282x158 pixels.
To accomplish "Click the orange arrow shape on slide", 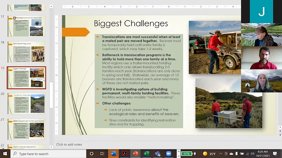I will click(x=76, y=32).
